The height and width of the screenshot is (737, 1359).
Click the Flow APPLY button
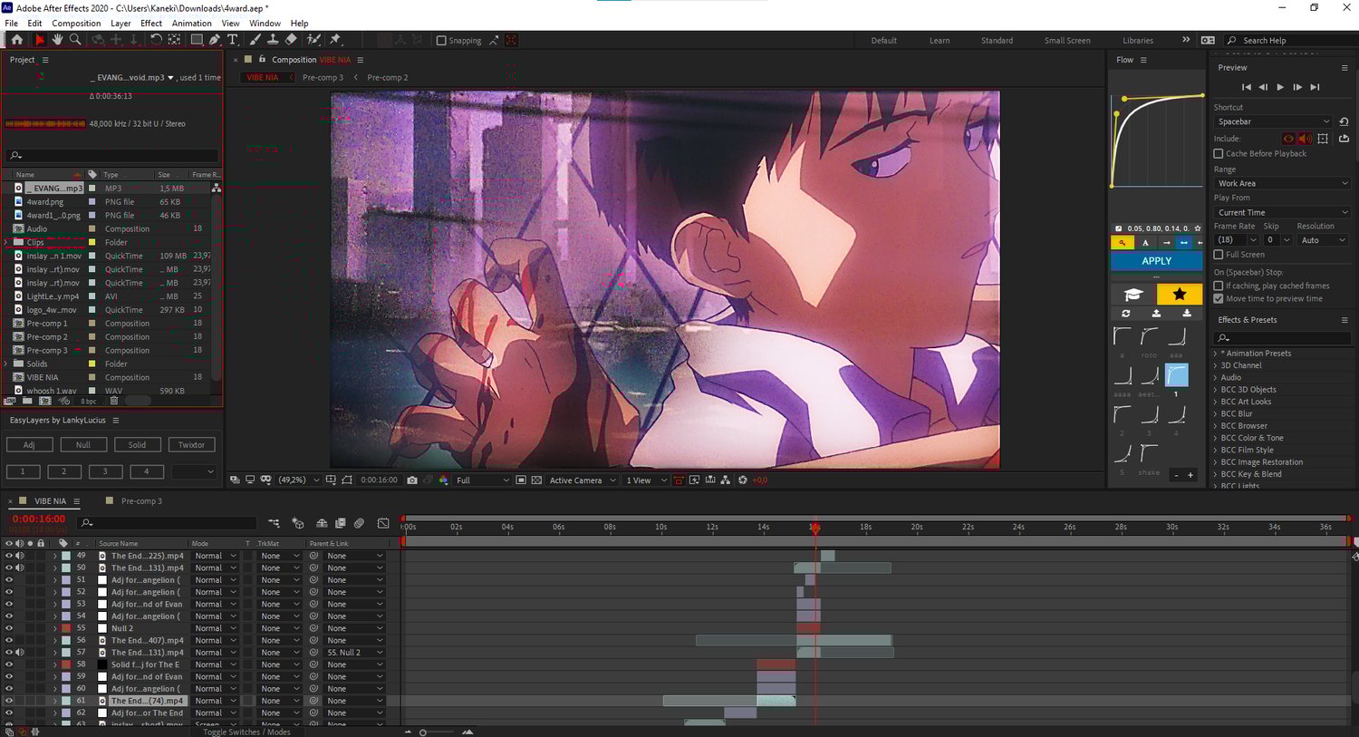coord(1156,261)
